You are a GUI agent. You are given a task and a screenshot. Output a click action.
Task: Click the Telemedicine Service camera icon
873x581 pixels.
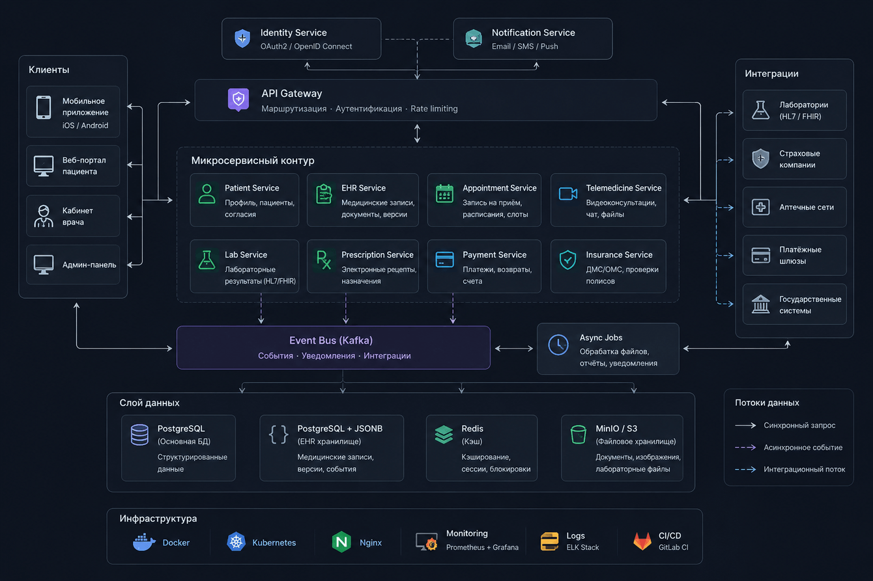click(568, 193)
